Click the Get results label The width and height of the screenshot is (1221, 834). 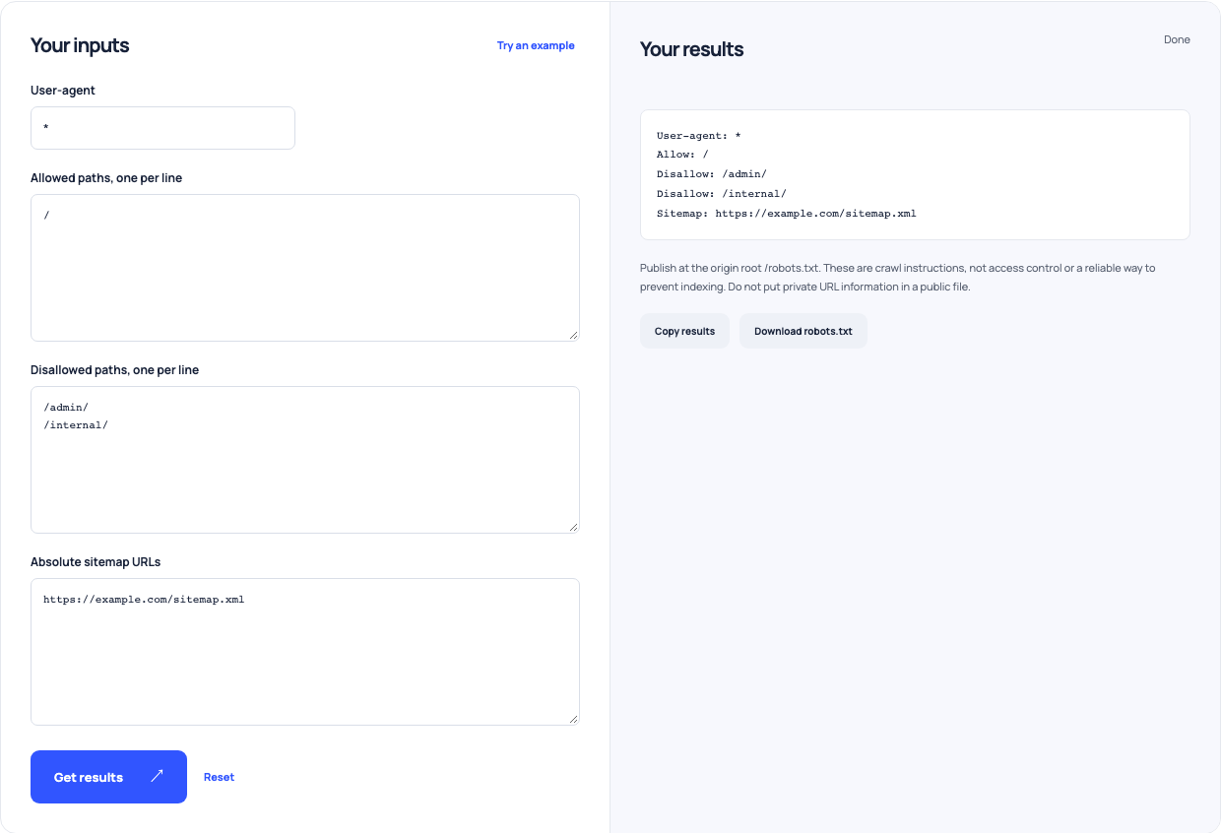click(89, 777)
